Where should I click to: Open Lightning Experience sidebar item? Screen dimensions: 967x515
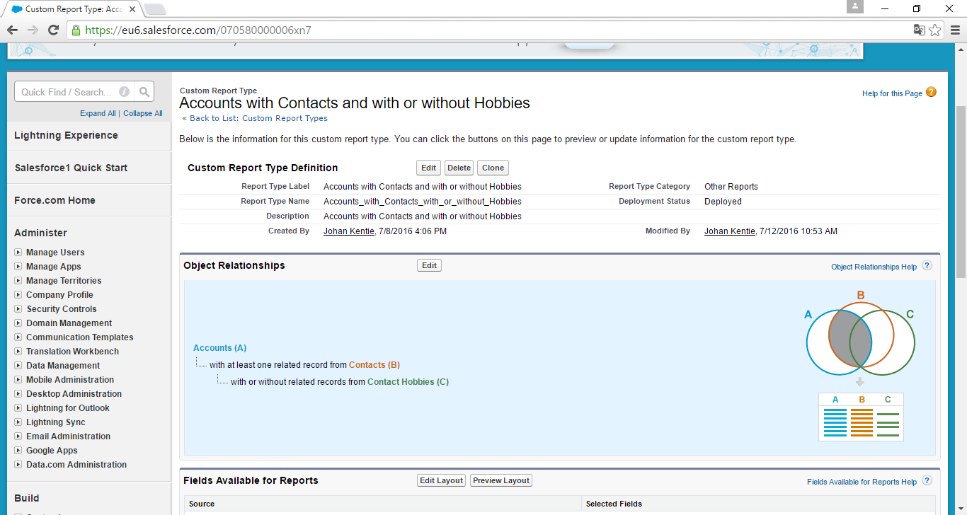point(66,135)
